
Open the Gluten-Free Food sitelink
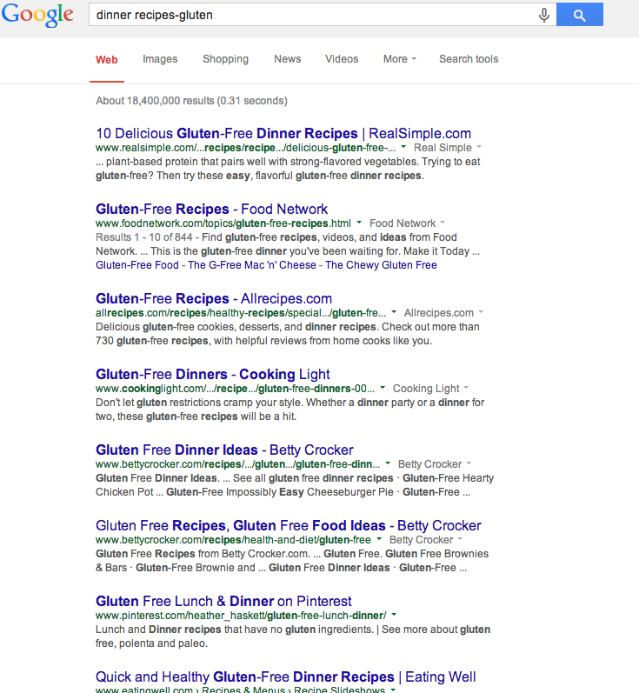click(x=137, y=265)
